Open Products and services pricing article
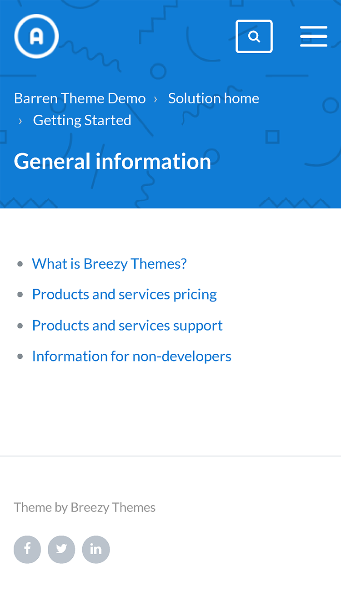The image size is (341, 612). click(124, 294)
